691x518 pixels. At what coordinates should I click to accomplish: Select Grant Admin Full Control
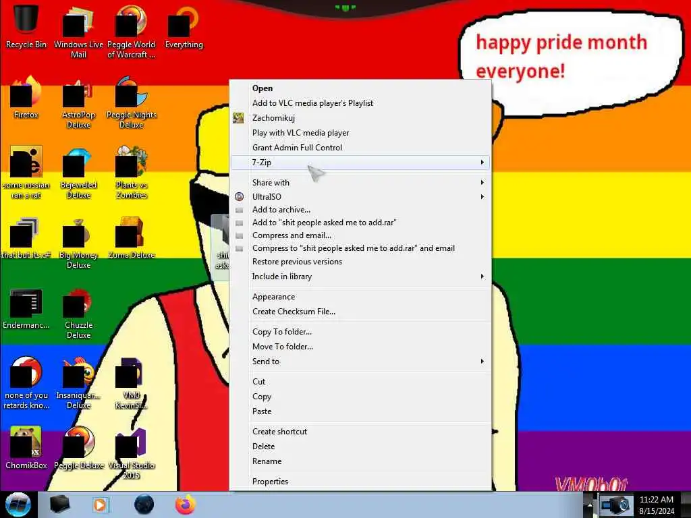click(360, 148)
